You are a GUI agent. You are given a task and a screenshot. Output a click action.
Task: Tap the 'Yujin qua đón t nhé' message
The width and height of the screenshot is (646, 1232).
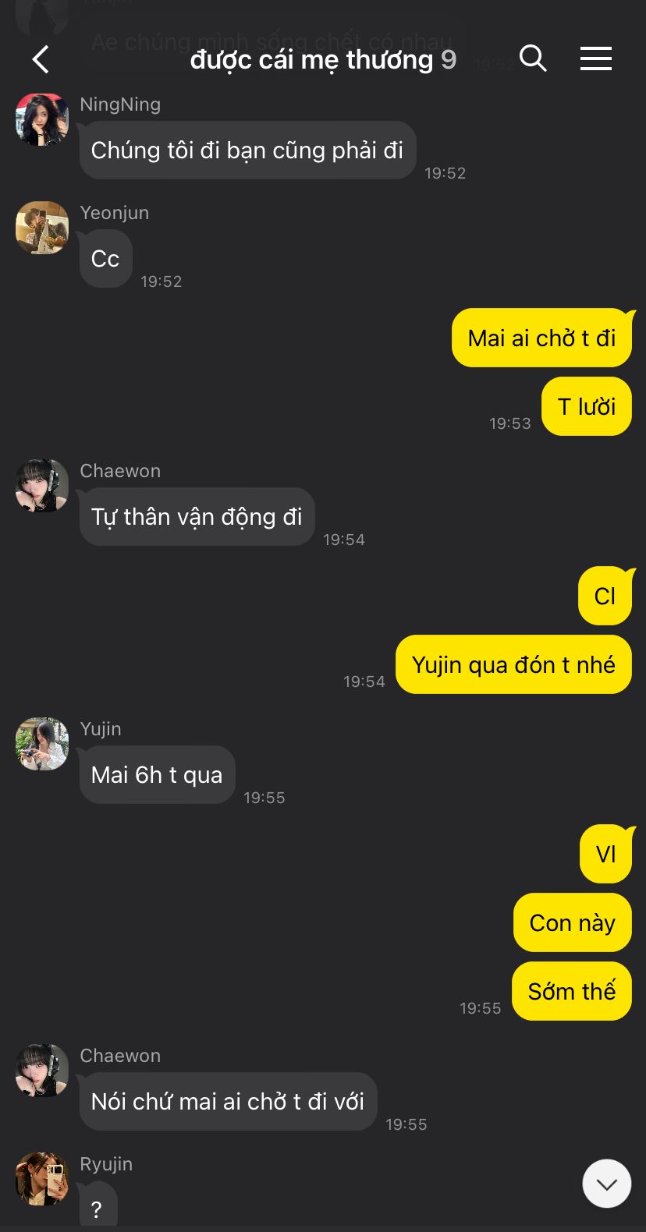pos(513,664)
